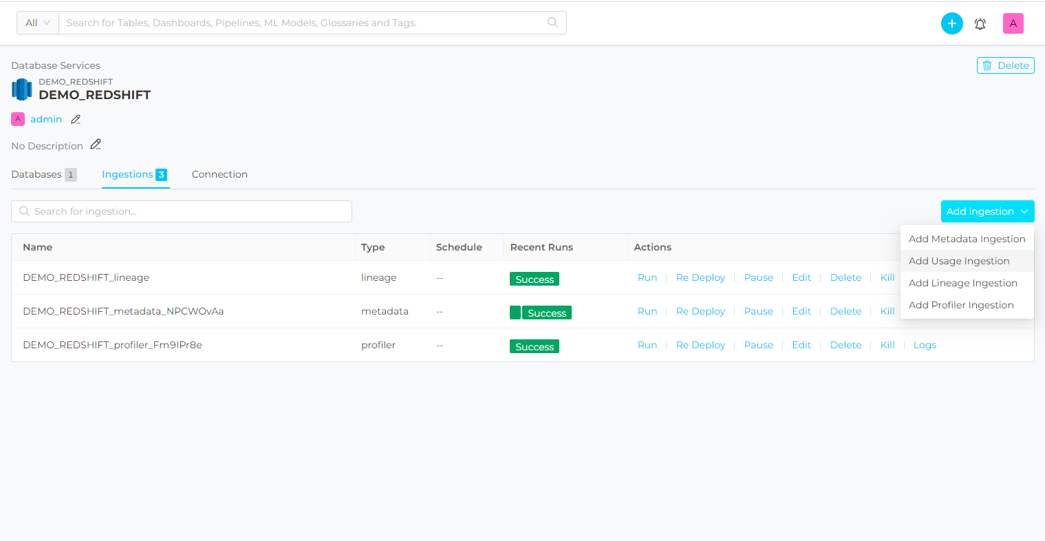This screenshot has width=1045, height=541.
Task: Click the Redshift service logo icon
Action: [x=22, y=89]
